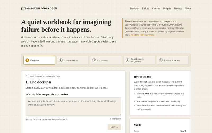Select step 3 List causes tab
The height and width of the screenshot is (133, 212).
tap(106, 60)
